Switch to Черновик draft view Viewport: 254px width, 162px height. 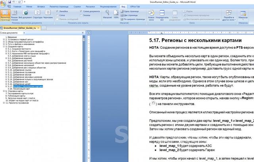tap(48, 14)
